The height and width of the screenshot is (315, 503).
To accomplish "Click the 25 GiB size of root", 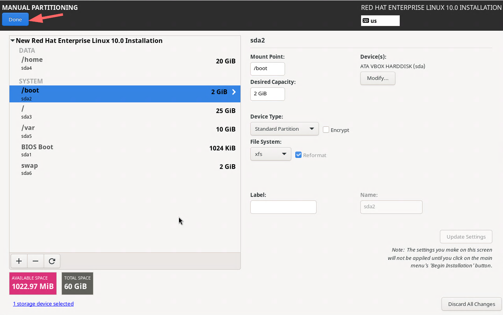I will point(225,111).
